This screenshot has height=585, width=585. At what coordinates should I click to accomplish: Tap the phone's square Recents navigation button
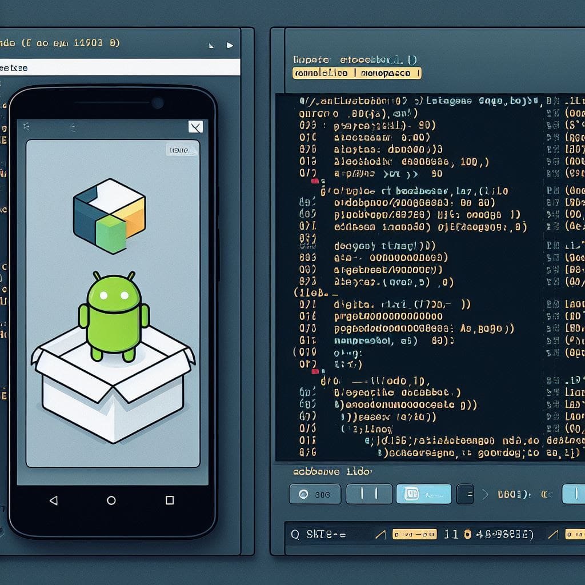point(170,500)
